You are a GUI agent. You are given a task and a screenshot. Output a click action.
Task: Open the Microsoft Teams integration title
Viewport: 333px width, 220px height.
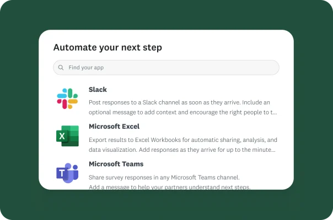tap(116, 164)
